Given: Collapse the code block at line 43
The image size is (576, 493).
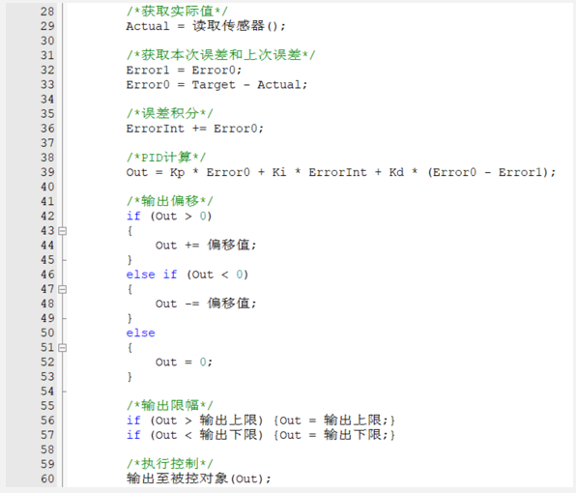Looking at the screenshot, I should [63, 231].
